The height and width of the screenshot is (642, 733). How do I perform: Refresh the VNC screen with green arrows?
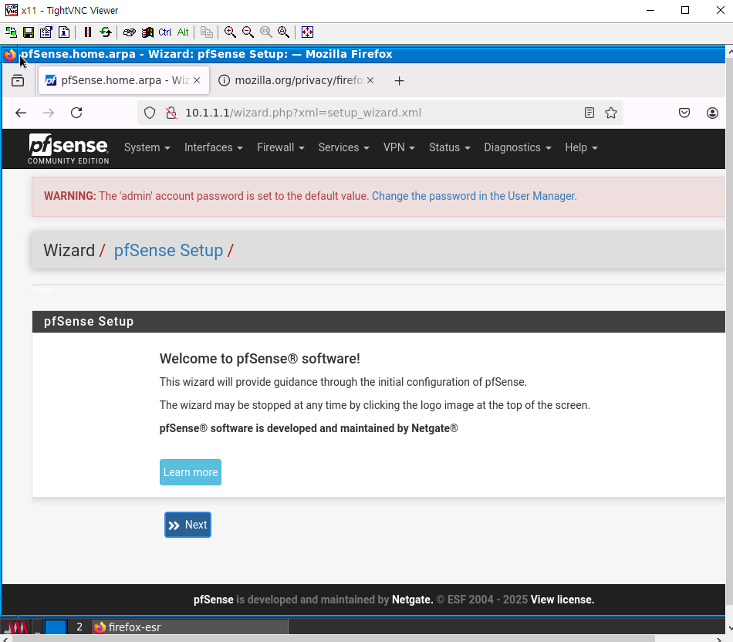pos(106,32)
